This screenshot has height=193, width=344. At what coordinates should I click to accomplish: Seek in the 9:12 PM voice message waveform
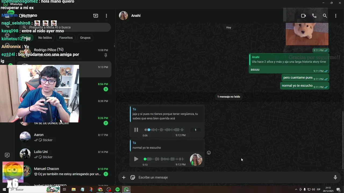click(x=164, y=130)
